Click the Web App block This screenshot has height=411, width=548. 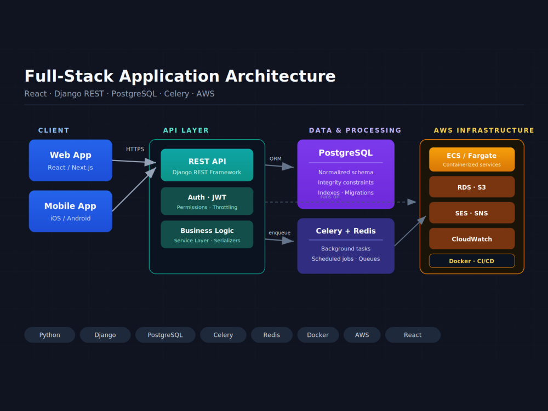click(71, 161)
